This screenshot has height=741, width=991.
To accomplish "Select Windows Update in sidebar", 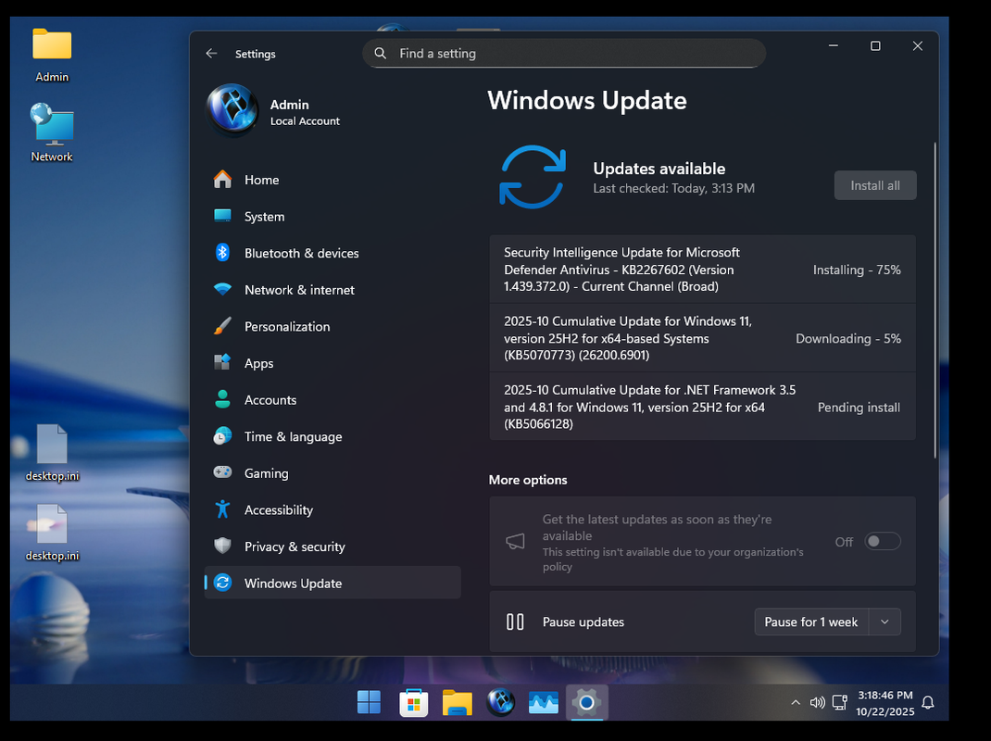I will tap(332, 583).
